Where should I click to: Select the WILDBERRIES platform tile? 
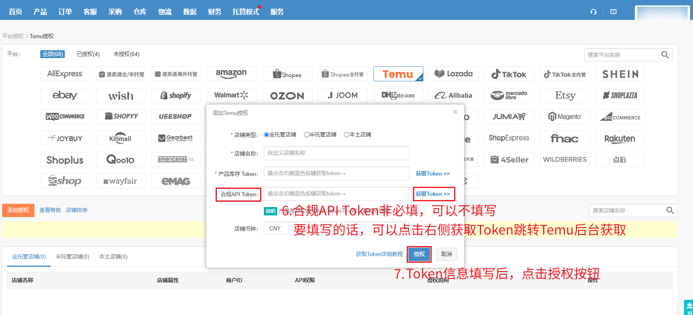[x=565, y=159]
